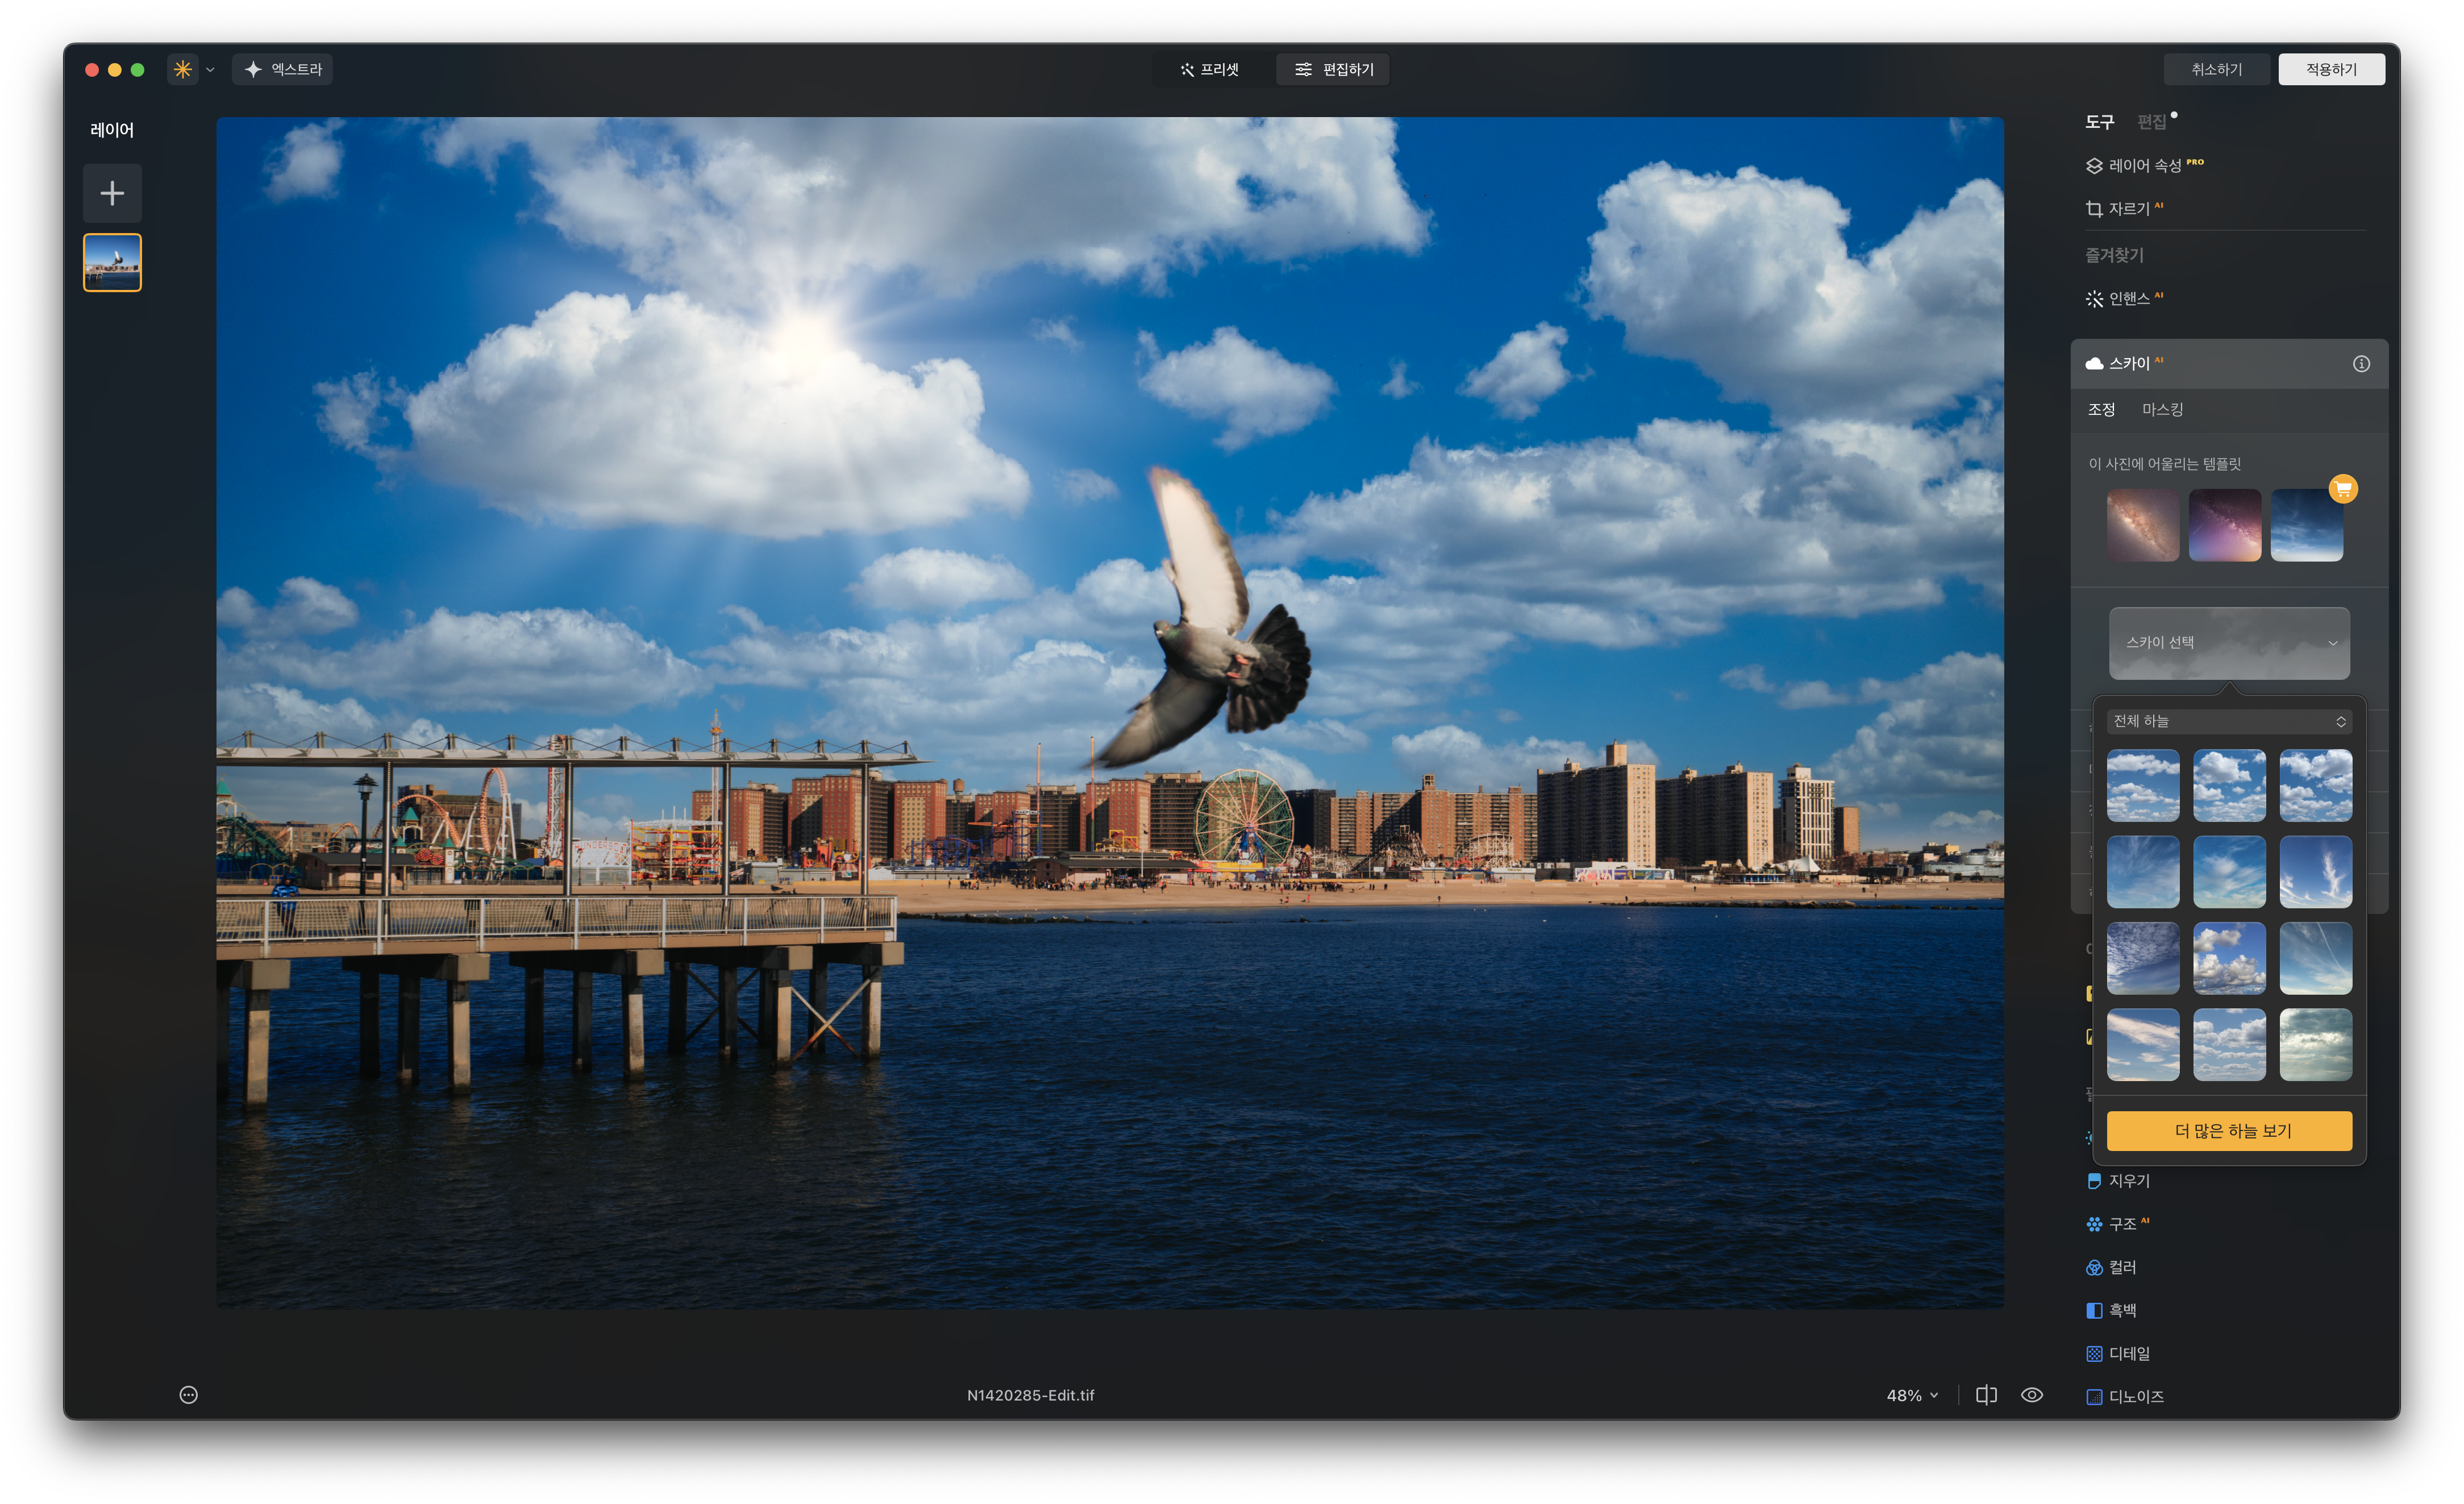Click the Sky tool info icon
Viewport: 2464px width, 1504px height.
coord(2360,364)
